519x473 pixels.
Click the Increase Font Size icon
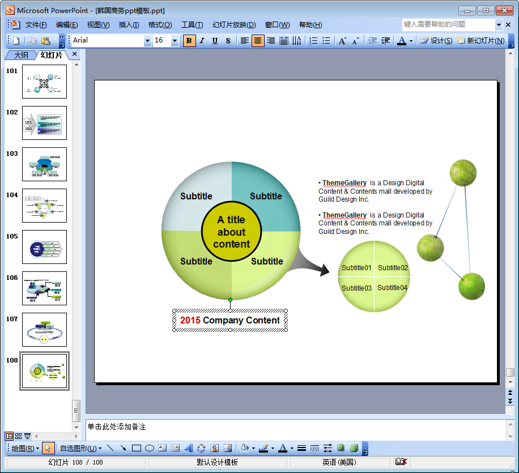(x=342, y=41)
